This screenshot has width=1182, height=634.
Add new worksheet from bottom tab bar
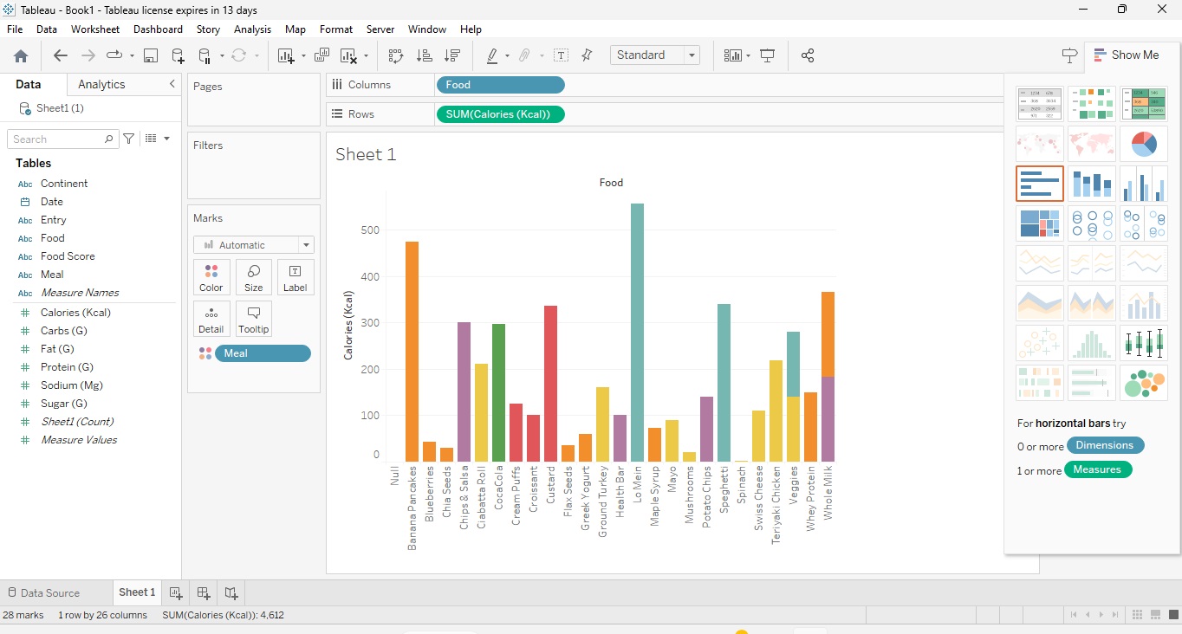tap(176, 593)
